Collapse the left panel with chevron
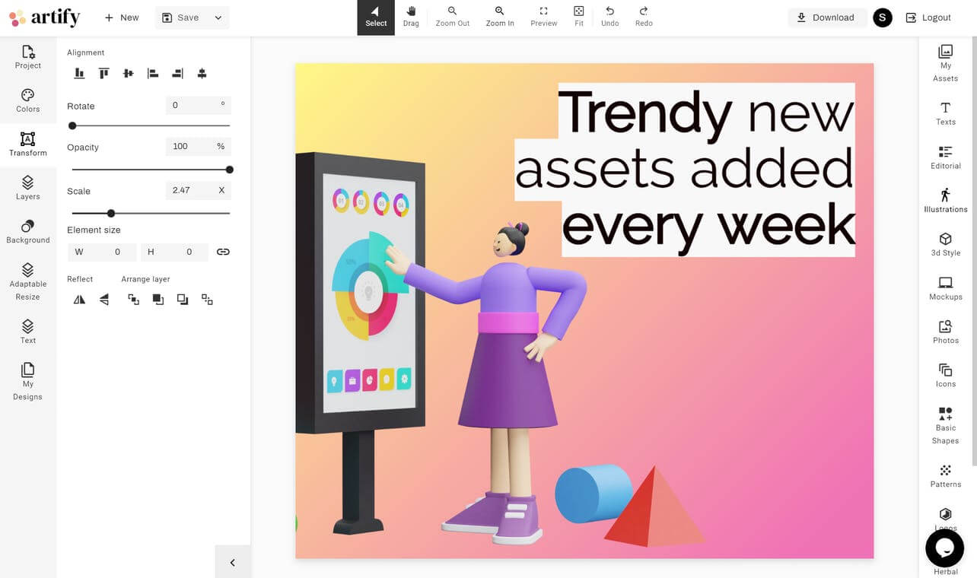Image resolution: width=977 pixels, height=578 pixels. tap(232, 563)
